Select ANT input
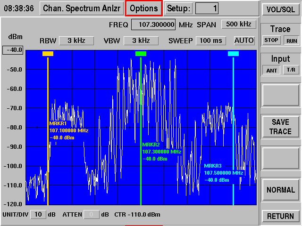 point(272,70)
